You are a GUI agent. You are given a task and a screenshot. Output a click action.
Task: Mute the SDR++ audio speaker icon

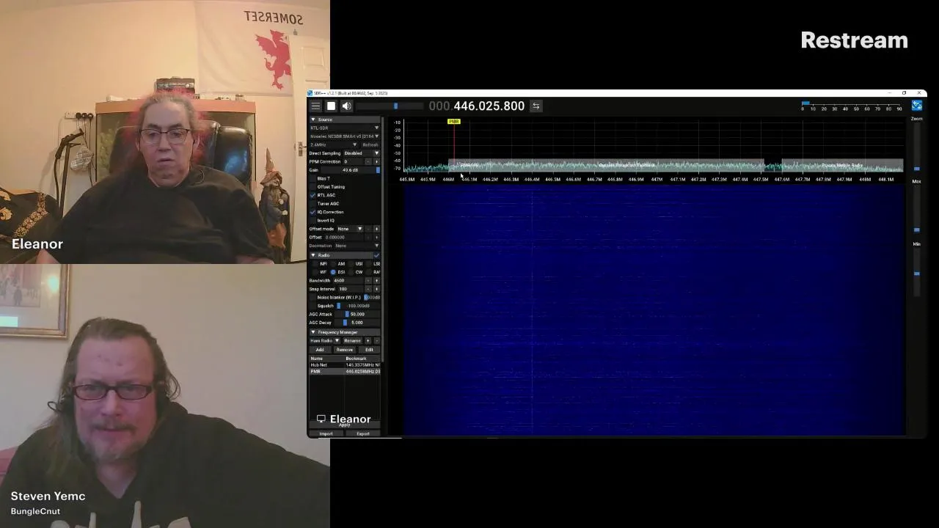pyautogui.click(x=346, y=106)
